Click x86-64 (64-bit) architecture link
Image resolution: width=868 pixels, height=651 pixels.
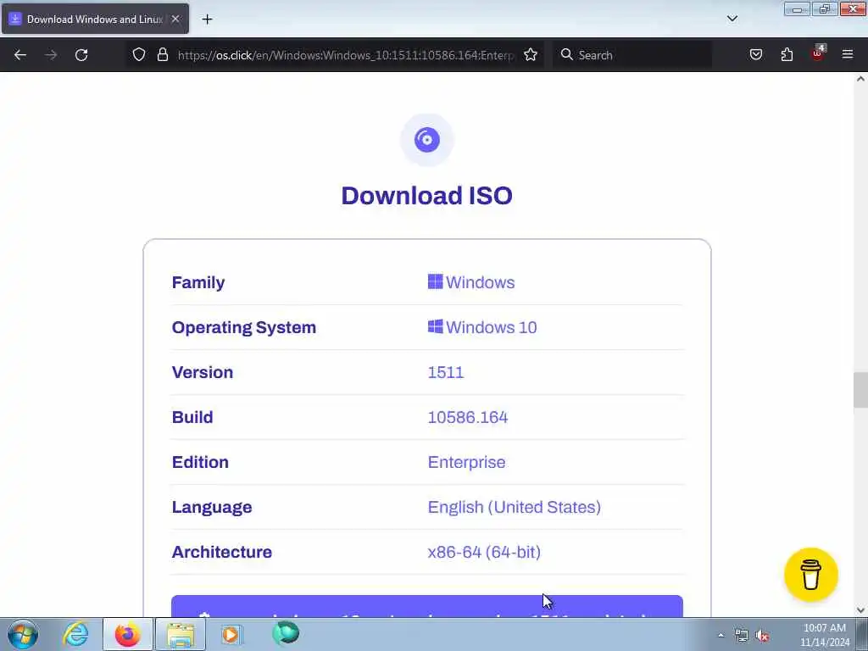tap(484, 552)
